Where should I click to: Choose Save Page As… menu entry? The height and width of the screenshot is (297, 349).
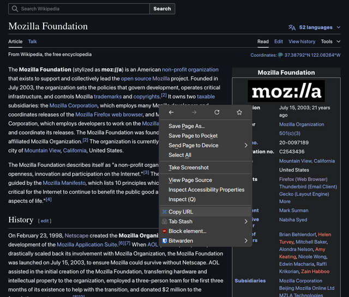click(x=206, y=126)
